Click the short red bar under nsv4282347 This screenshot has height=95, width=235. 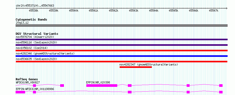tap(136, 67)
